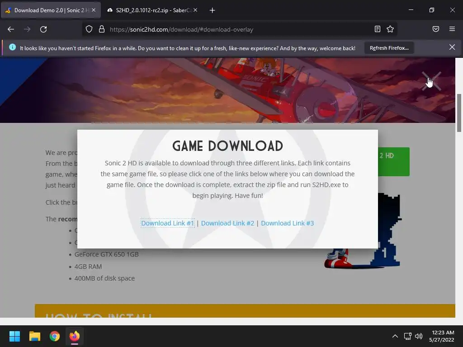Reload the current page
The height and width of the screenshot is (347, 463).
coord(43,29)
